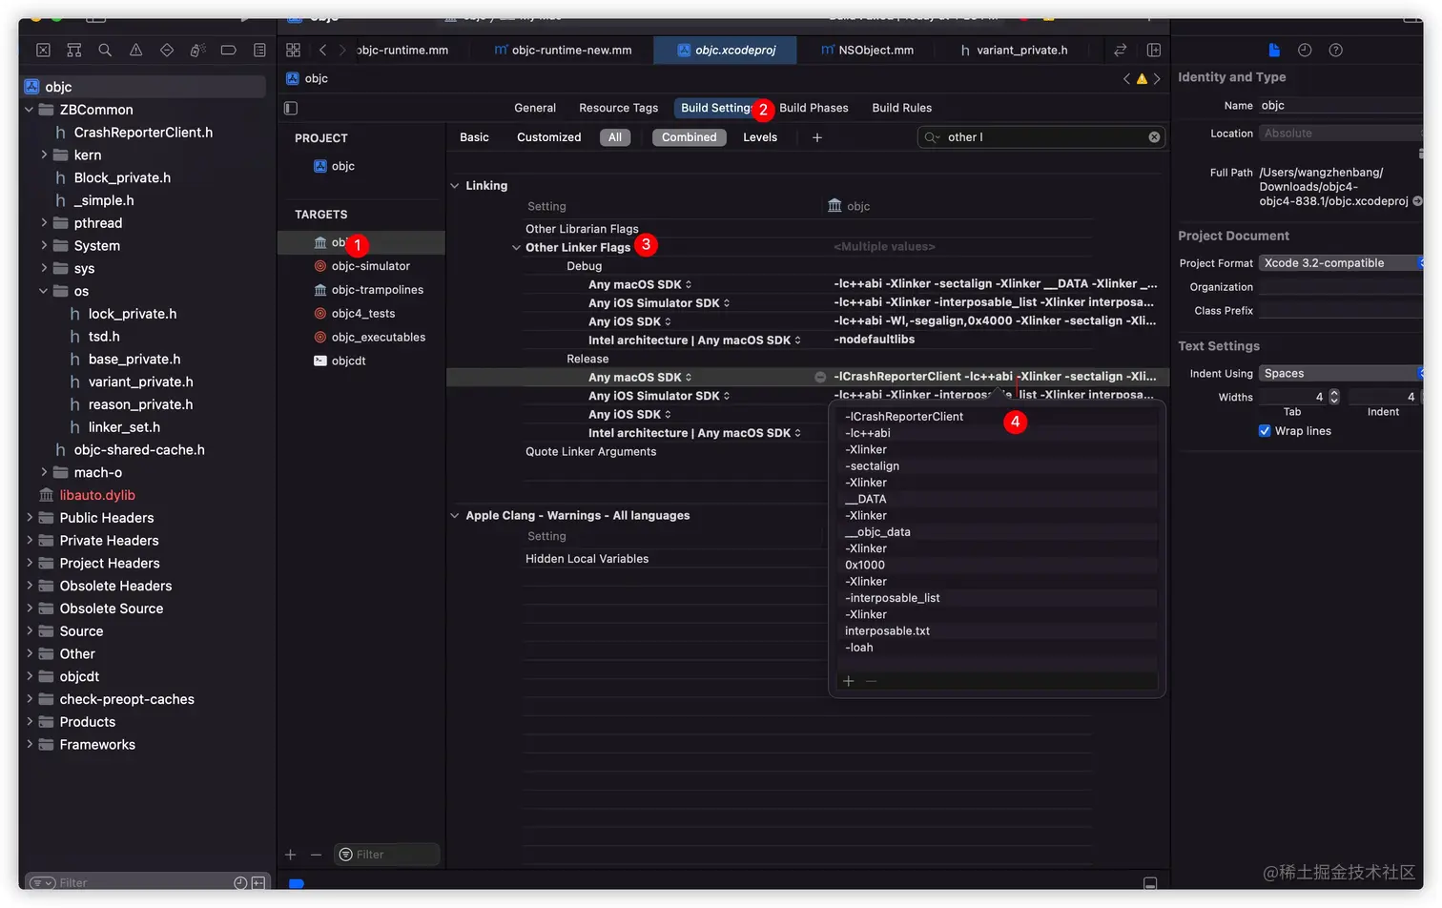Select the -lCrashReporterClient flag row
The height and width of the screenshot is (908, 1442).
click(998, 417)
